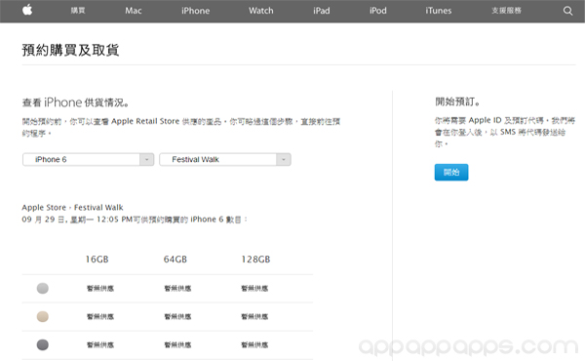
Task: Click space gray 64GB availability cell
Action: (x=177, y=345)
